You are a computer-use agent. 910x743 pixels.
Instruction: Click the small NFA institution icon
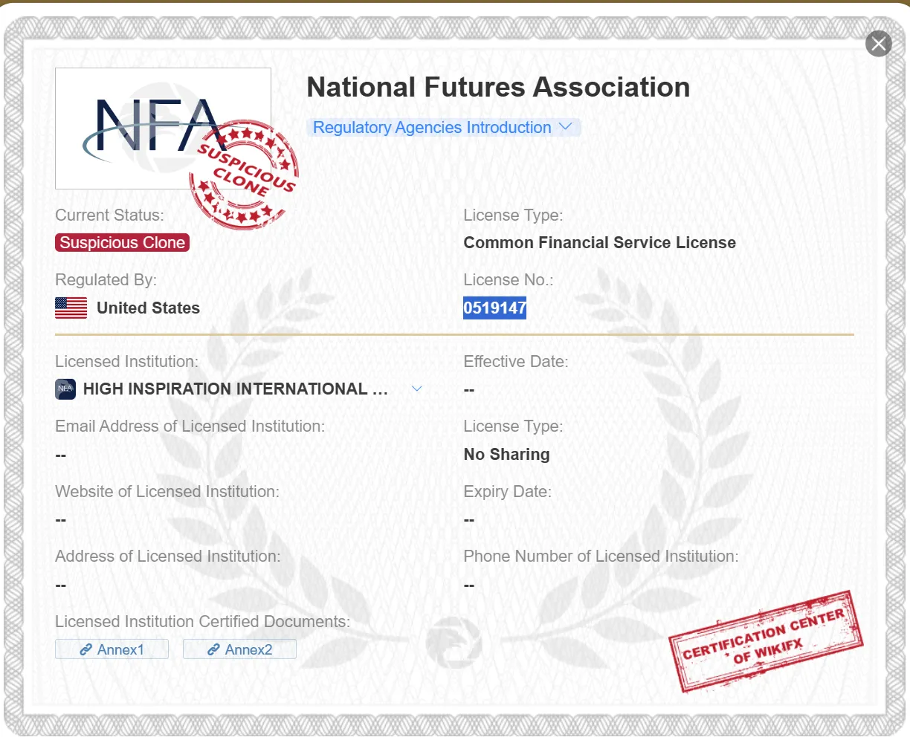(x=65, y=389)
